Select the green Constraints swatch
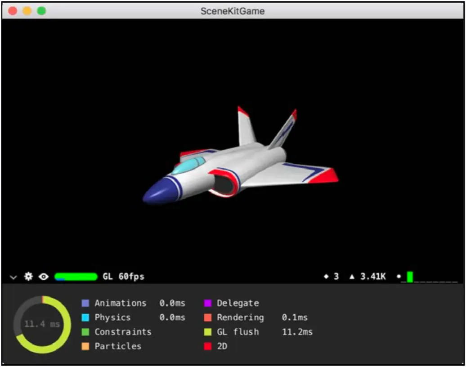The height and width of the screenshot is (367, 466). [x=85, y=332]
